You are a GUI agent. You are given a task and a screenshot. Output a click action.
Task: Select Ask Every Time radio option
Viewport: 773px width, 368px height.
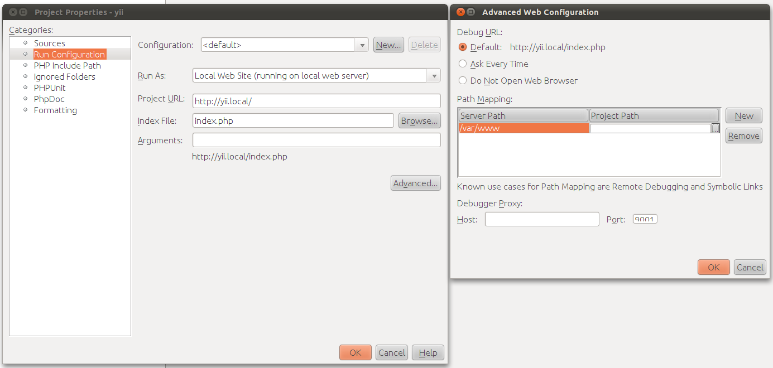[x=463, y=64]
